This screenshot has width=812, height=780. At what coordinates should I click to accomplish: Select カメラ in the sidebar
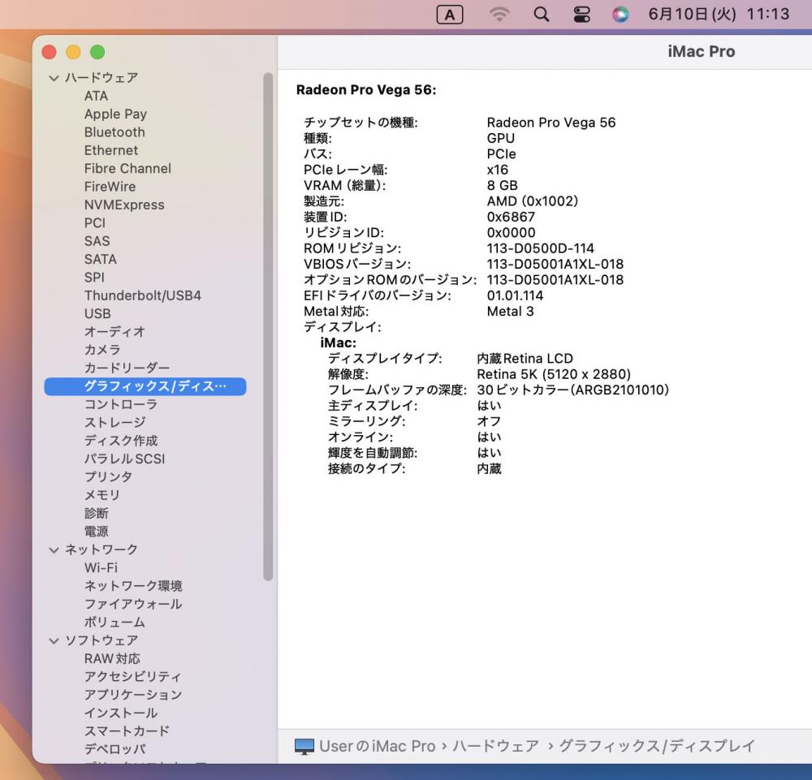[x=102, y=350]
